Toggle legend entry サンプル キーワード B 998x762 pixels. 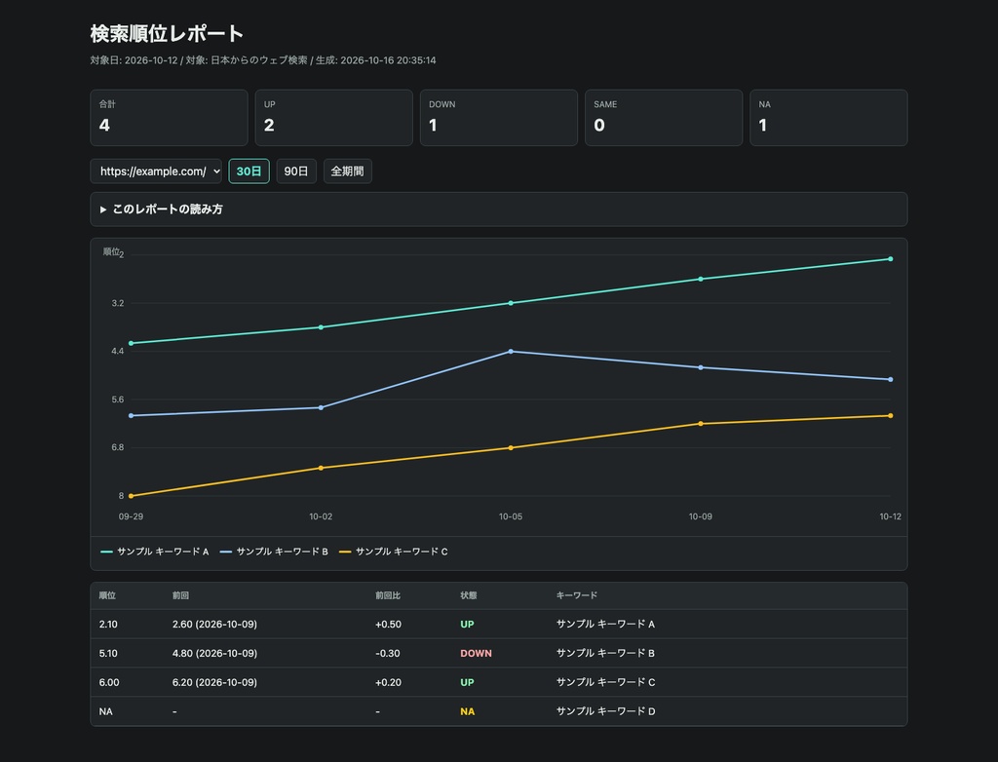[274, 552]
